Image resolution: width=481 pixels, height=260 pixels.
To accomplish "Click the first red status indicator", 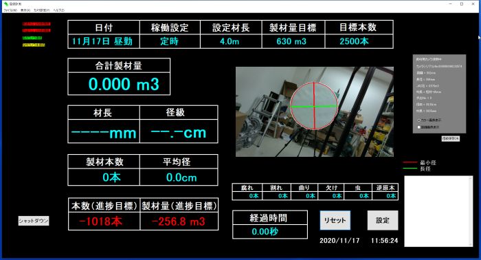I will point(36,24).
